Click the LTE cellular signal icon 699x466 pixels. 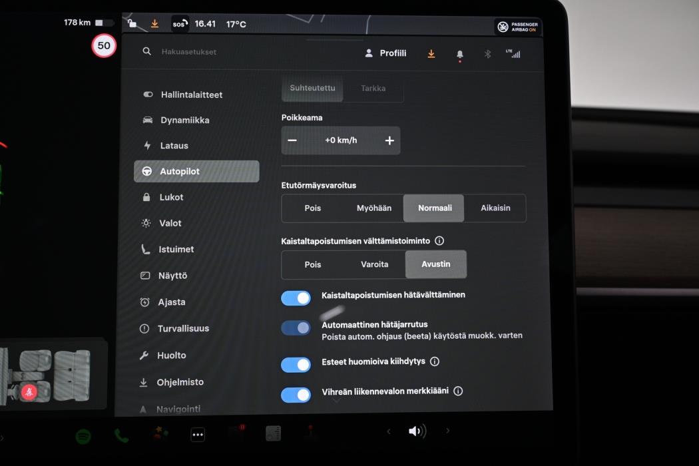(515, 53)
